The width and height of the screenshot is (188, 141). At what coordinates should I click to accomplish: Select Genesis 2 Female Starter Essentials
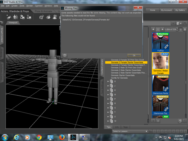126,62
